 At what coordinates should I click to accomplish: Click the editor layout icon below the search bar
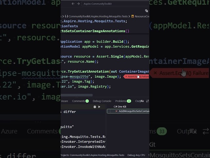tap(147, 11)
